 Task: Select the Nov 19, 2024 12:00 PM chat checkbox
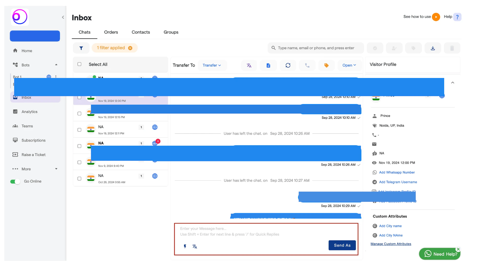(79, 97)
